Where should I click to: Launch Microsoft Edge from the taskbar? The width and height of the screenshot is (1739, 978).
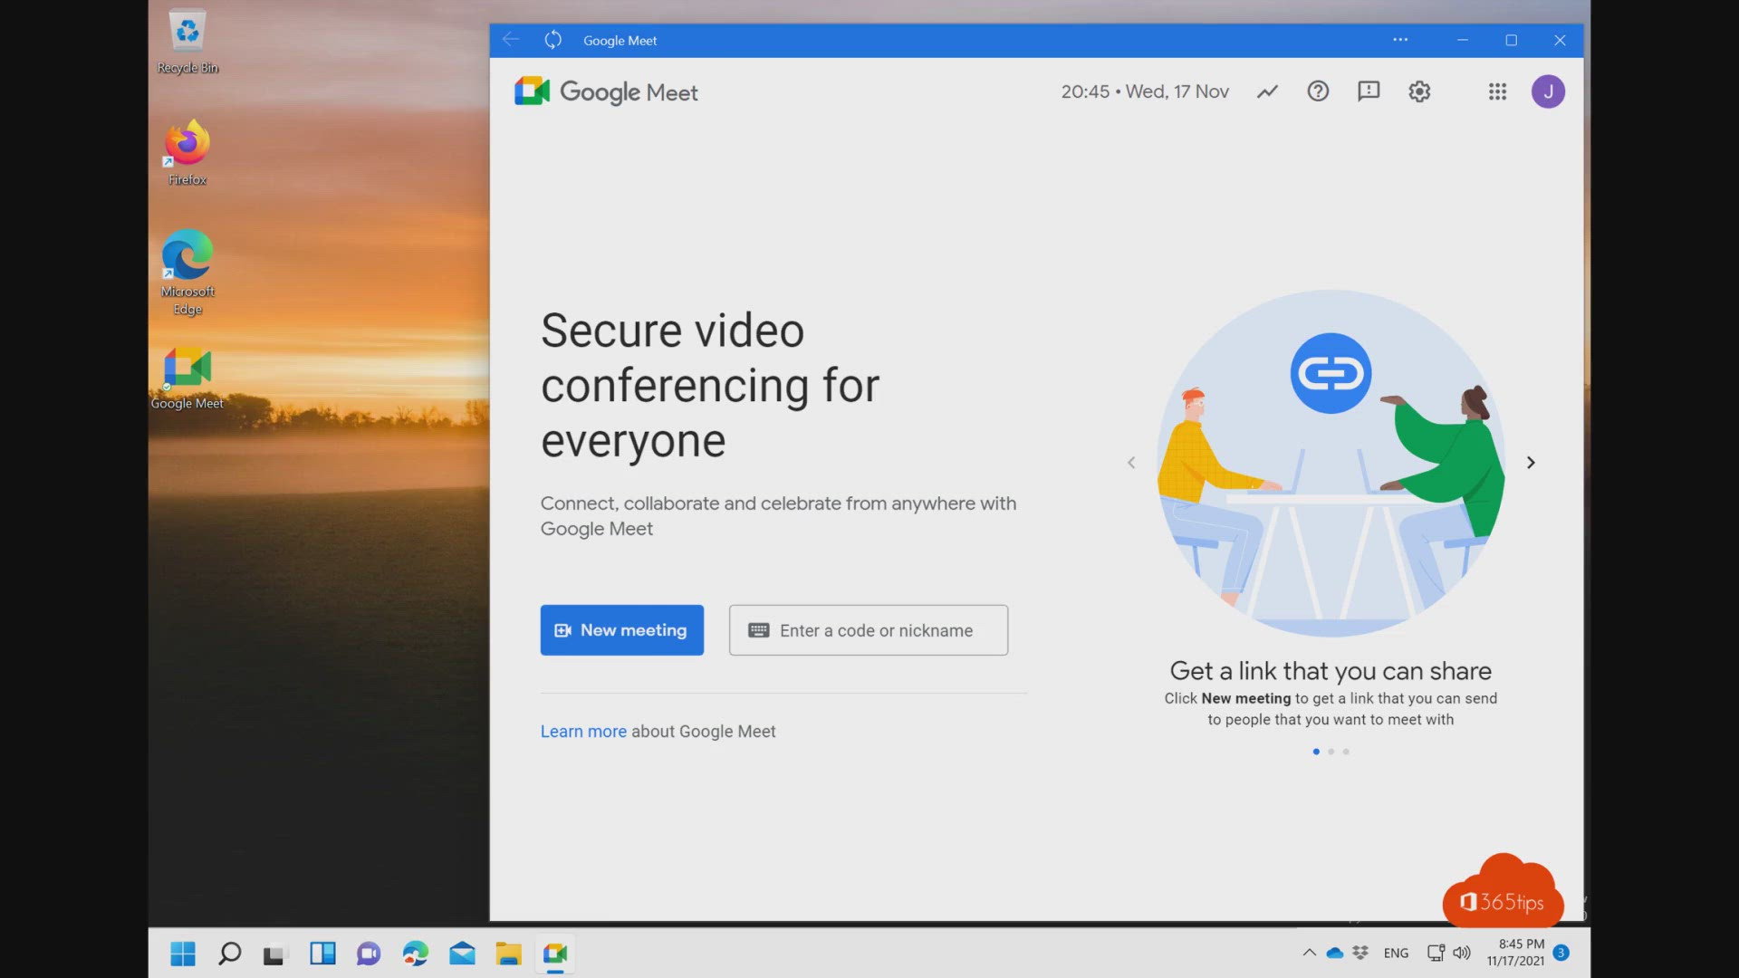coord(416,954)
